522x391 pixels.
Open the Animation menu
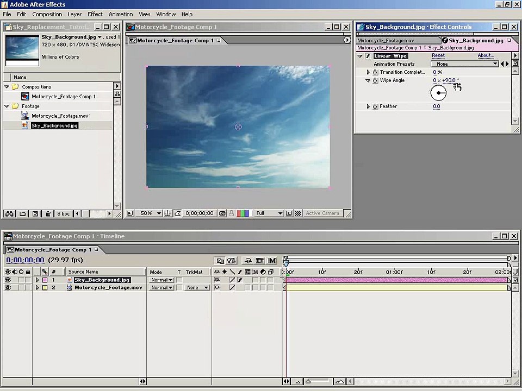(121, 14)
